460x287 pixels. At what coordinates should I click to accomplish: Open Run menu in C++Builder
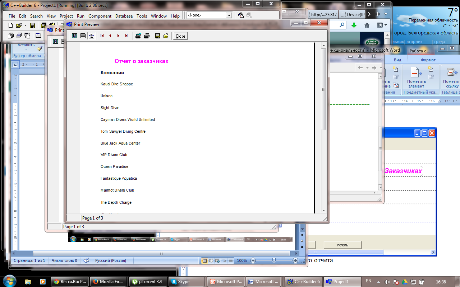pos(80,16)
